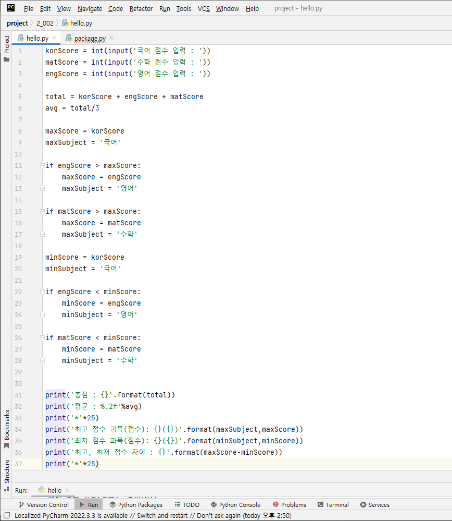Open the Tools menu
Image resolution: width=452 pixels, height=521 pixels.
coord(183,9)
